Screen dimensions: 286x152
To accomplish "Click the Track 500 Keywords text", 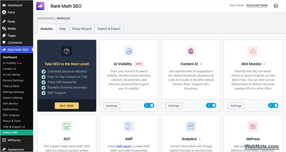I will coord(62,82).
